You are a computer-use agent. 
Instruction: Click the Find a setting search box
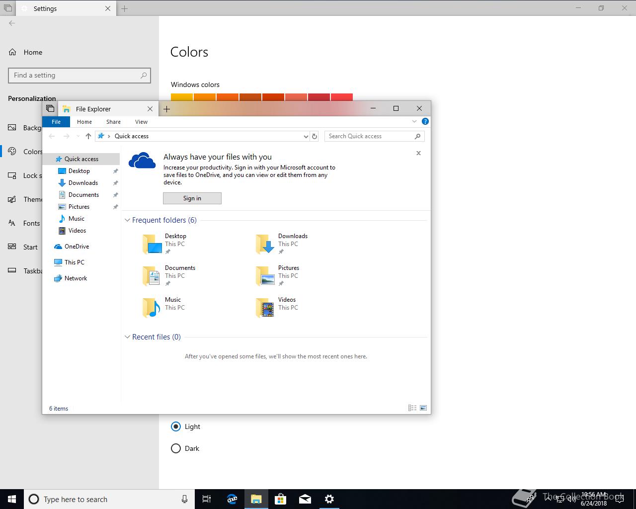[79, 76]
